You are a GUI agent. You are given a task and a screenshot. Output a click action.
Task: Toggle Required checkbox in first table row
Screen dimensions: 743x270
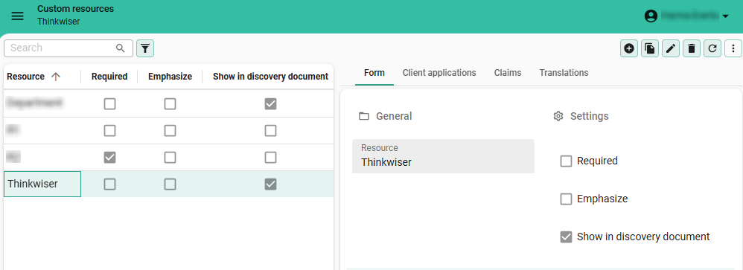(109, 103)
